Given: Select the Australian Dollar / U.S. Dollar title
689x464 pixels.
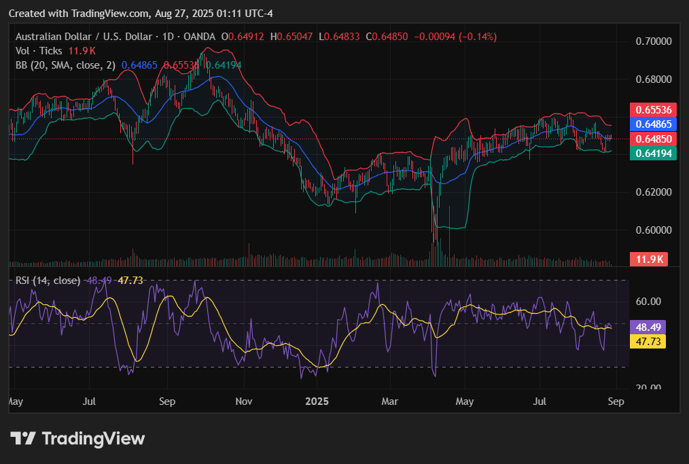Looking at the screenshot, I should tap(84, 37).
